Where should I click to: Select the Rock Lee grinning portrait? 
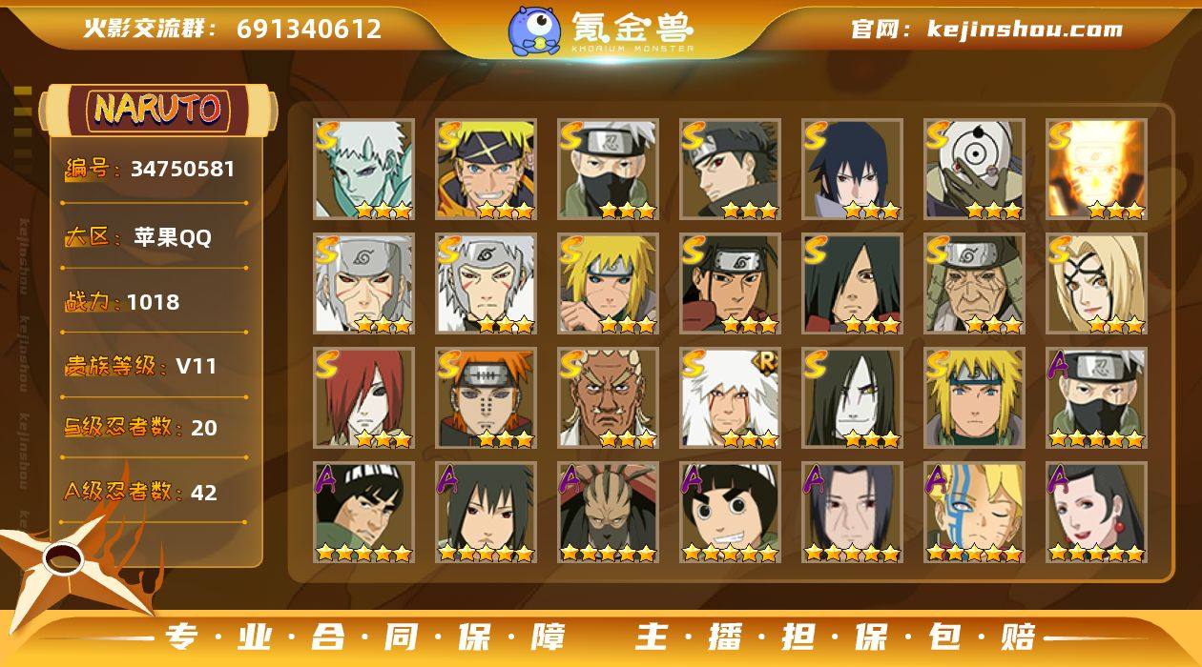[x=730, y=512]
